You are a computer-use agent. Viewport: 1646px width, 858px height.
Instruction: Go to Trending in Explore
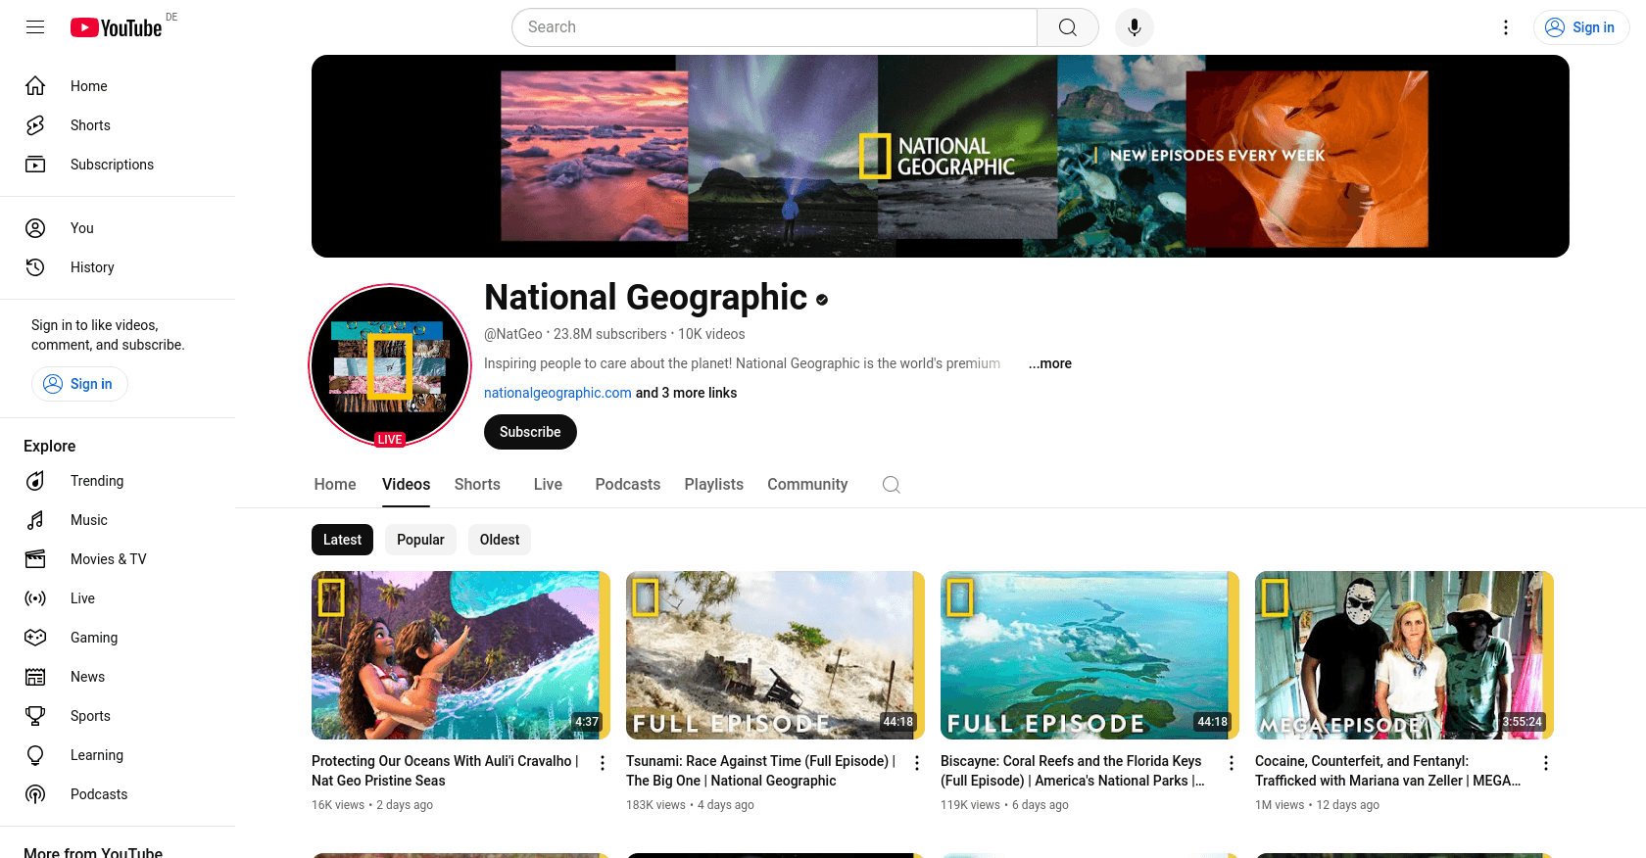tap(96, 481)
